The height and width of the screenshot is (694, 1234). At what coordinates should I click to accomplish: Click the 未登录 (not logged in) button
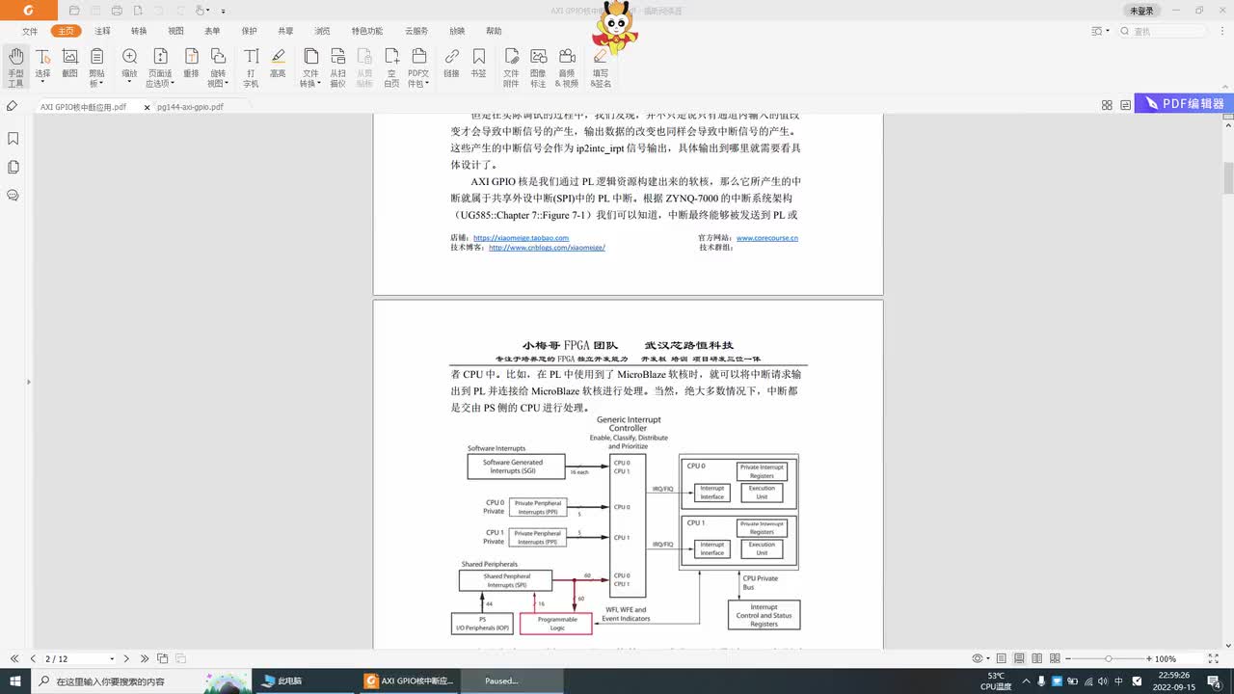pos(1141,11)
